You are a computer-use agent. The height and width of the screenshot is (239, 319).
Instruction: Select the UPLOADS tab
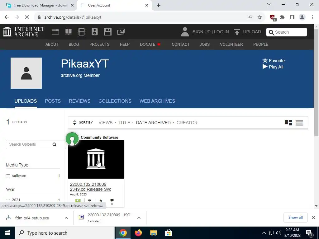[26, 101]
